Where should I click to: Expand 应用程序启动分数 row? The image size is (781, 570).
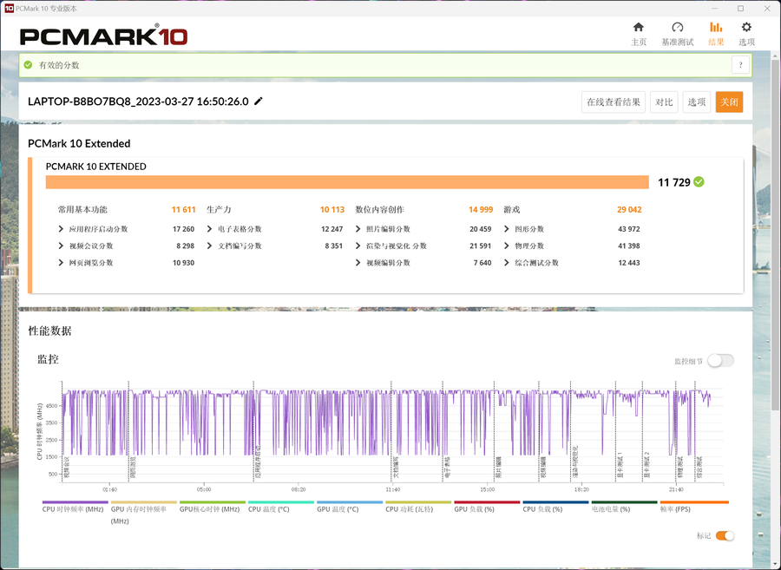[x=61, y=229]
